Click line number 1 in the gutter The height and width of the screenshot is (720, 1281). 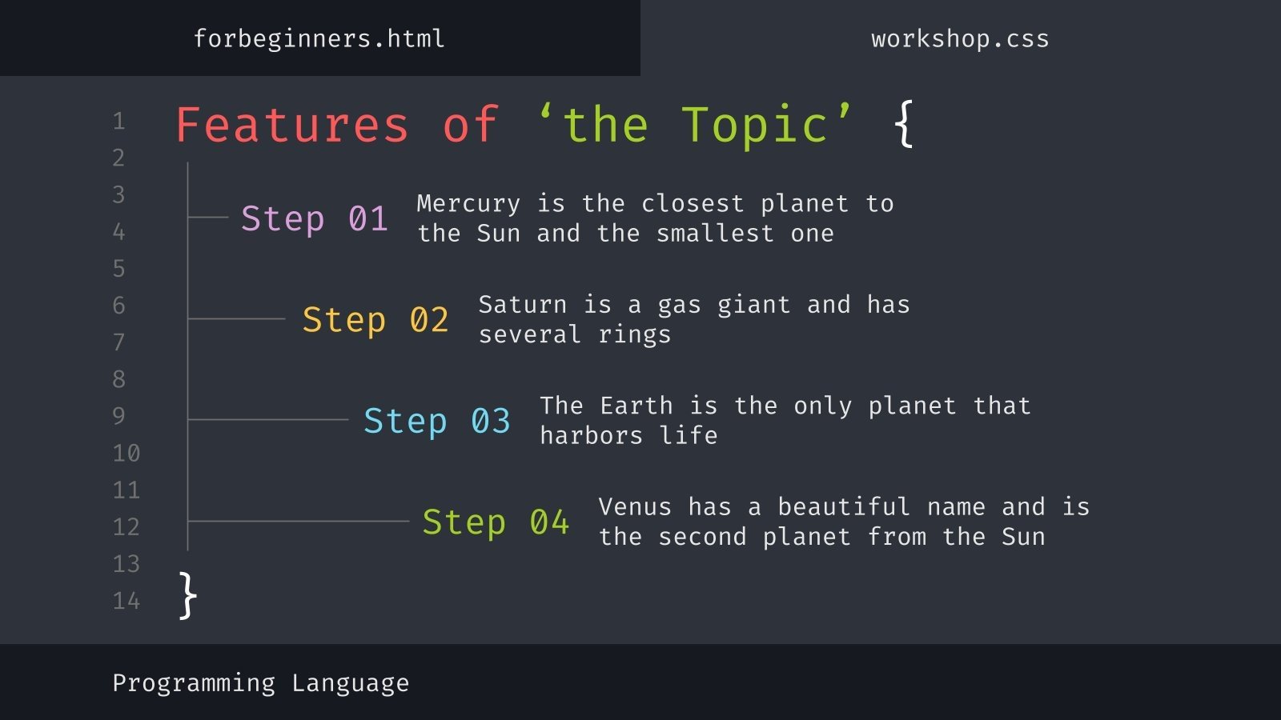pos(119,122)
